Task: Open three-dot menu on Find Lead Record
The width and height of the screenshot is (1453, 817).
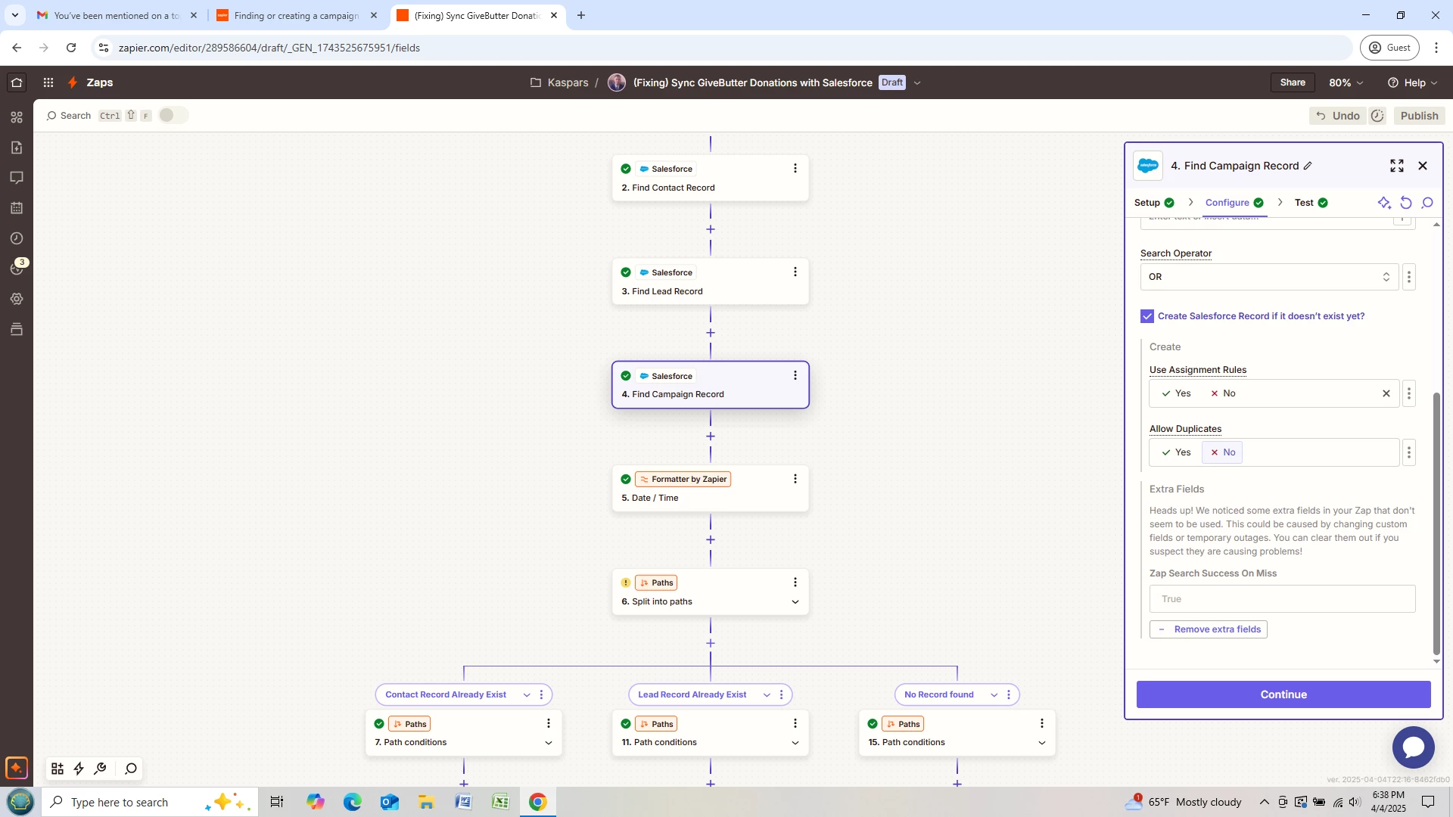Action: click(795, 272)
